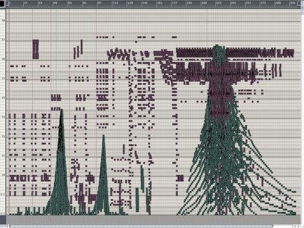This screenshot has height=228, width=304.
Task: Trigger the C3 key on the keyboard strip
Action: tap(3, 117)
